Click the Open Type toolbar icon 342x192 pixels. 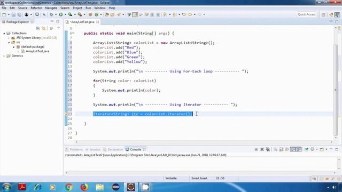[107, 14]
